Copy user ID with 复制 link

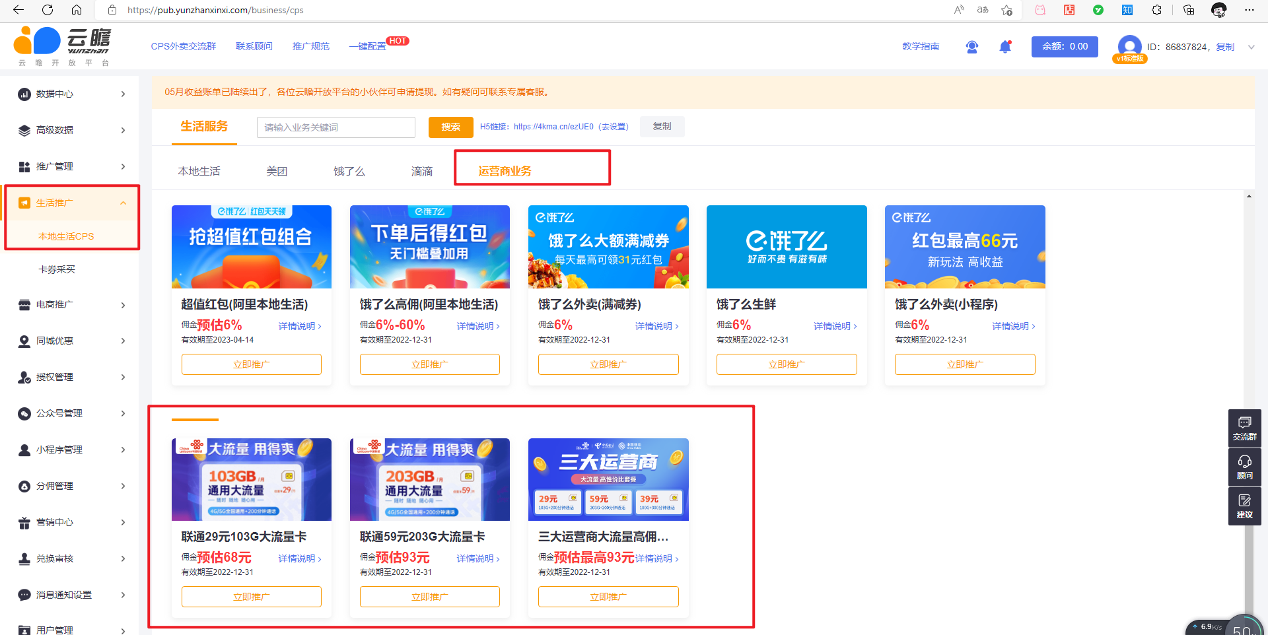click(1225, 47)
